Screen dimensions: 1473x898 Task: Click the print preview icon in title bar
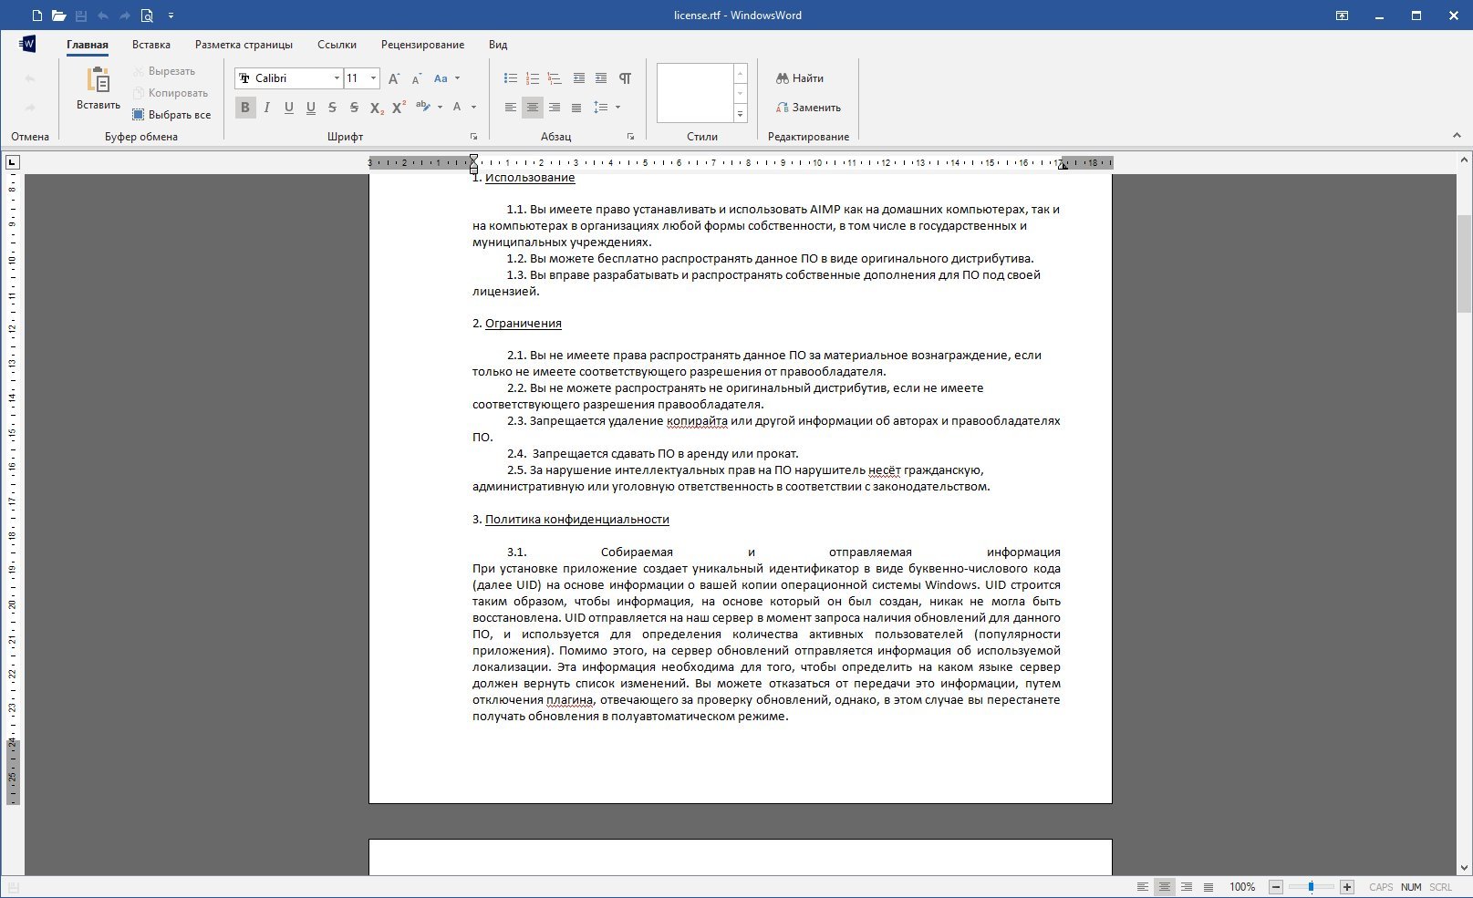pyautogui.click(x=147, y=15)
